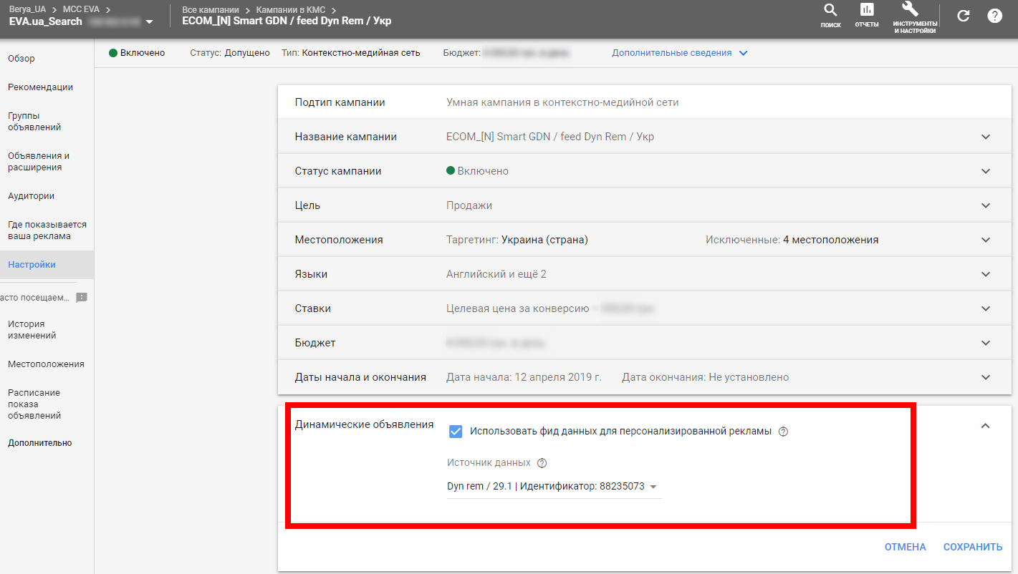1018x574 pixels.
Task: Click the search magnifier icon
Action: (x=830, y=11)
